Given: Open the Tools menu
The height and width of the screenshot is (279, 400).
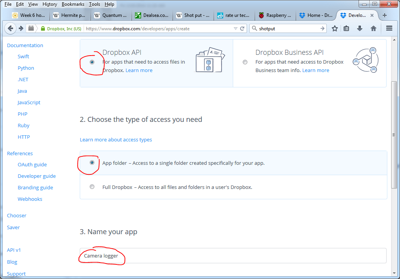Looking at the screenshot, I should [94, 4].
